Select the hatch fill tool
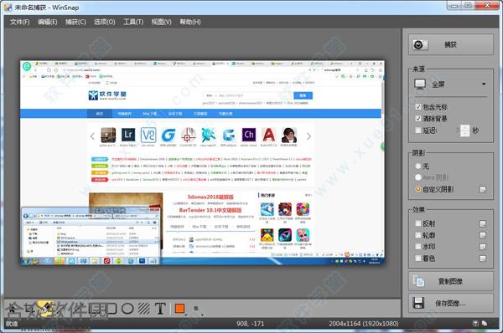Viewport: 503px width, 333px height. [x=144, y=309]
